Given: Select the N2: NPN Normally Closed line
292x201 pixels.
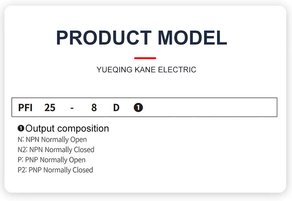Looking at the screenshot, I should click(x=56, y=150).
